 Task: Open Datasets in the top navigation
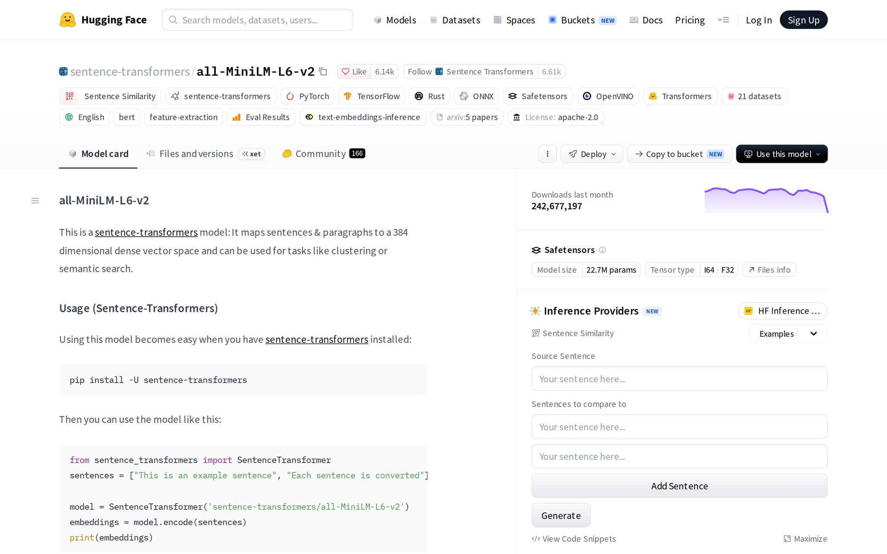tap(455, 20)
